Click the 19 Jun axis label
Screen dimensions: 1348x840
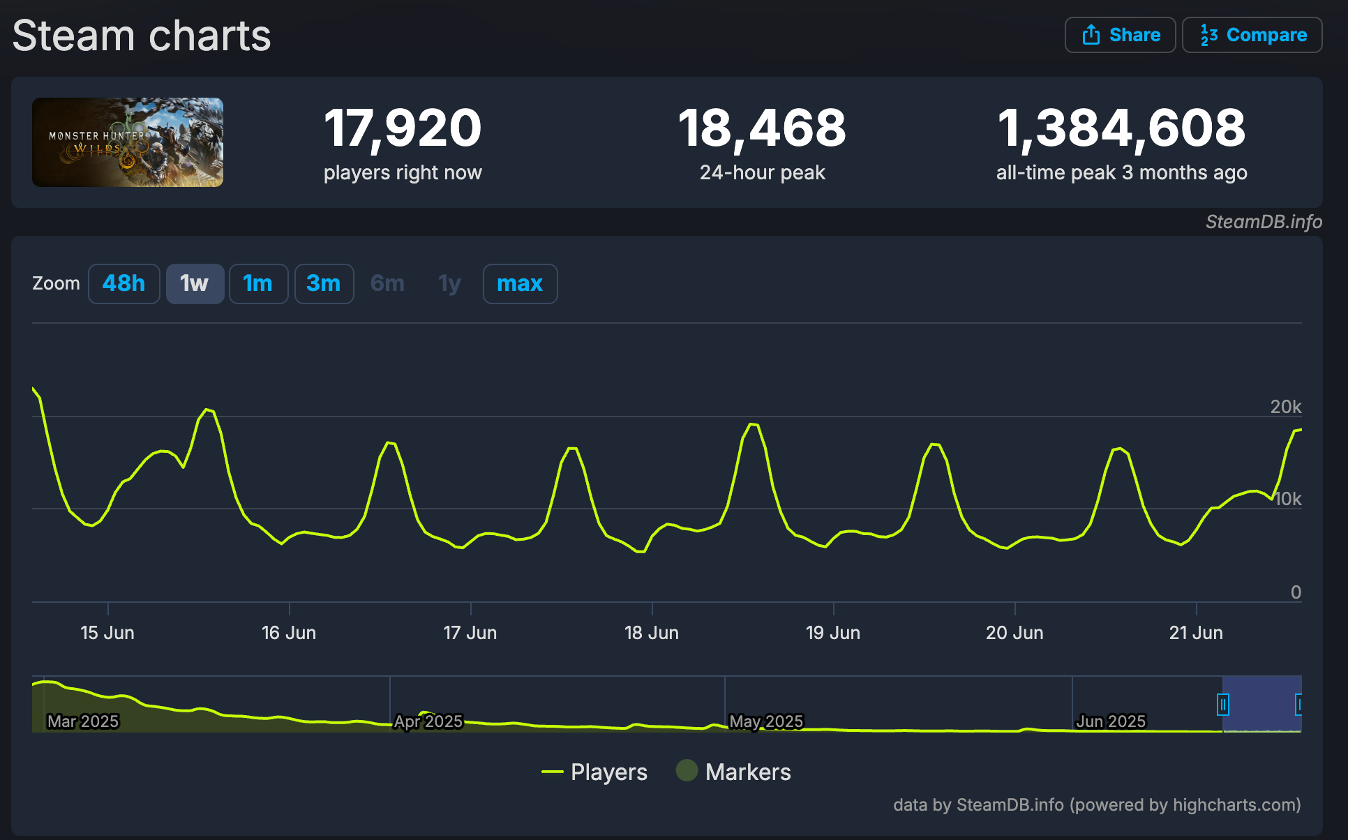[833, 633]
